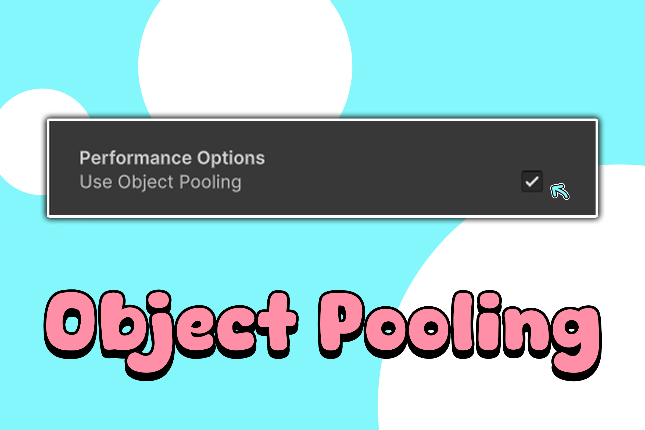Select the Use Object Pooling label

tap(160, 182)
